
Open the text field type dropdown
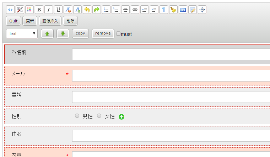coord(22,33)
